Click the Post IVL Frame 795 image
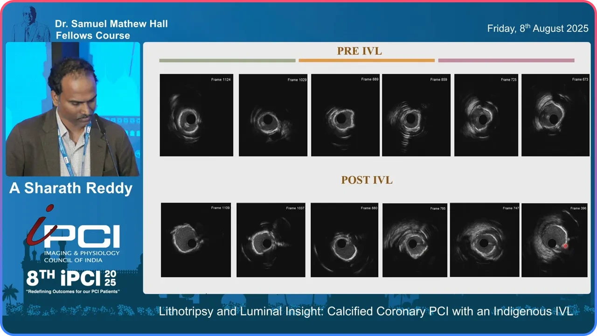This screenshot has height=336, width=597. tap(415, 240)
